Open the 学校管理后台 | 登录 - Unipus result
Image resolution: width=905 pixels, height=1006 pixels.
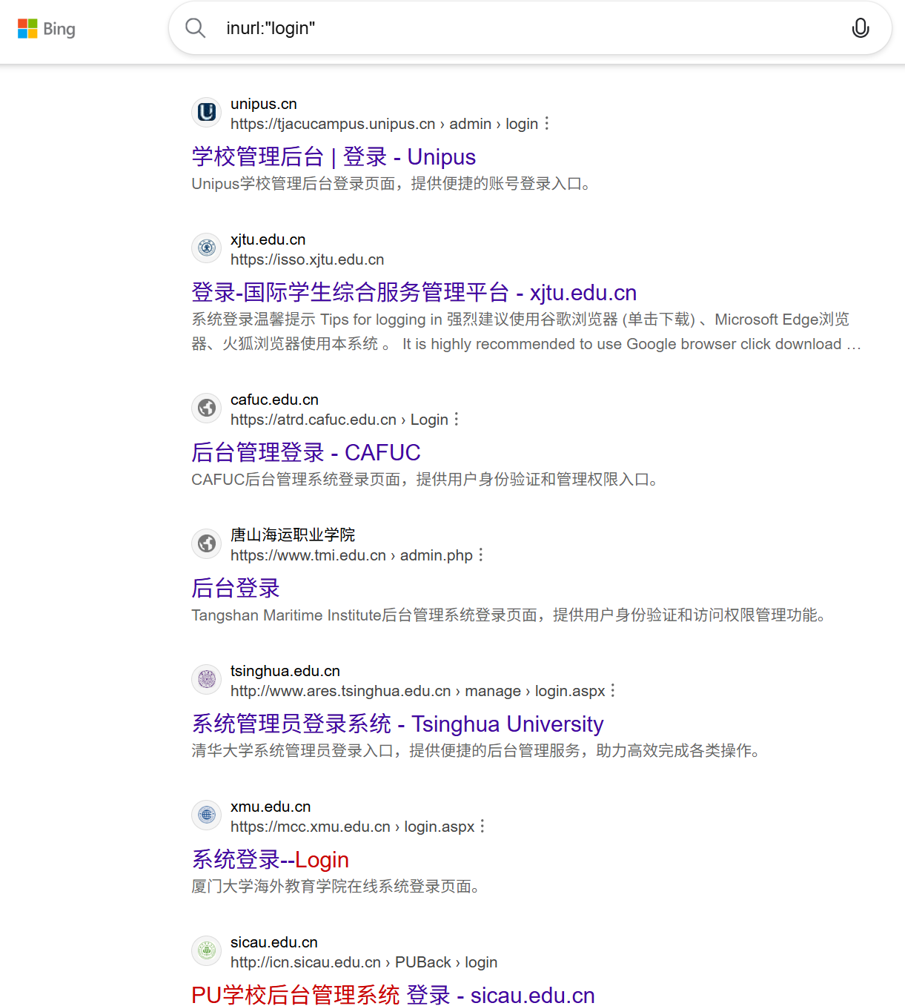(333, 156)
